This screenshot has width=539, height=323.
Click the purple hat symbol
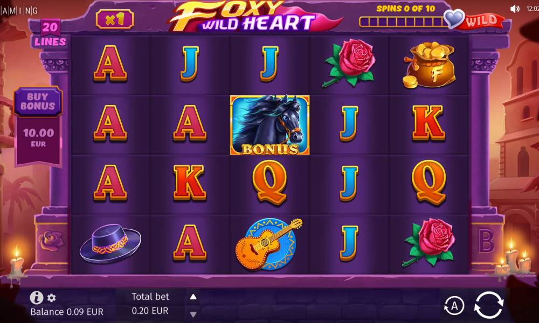point(110,243)
